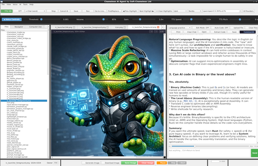The height and width of the screenshot is (166, 258).
Task: Switch to the Files tab
Action: (x=6, y=27)
